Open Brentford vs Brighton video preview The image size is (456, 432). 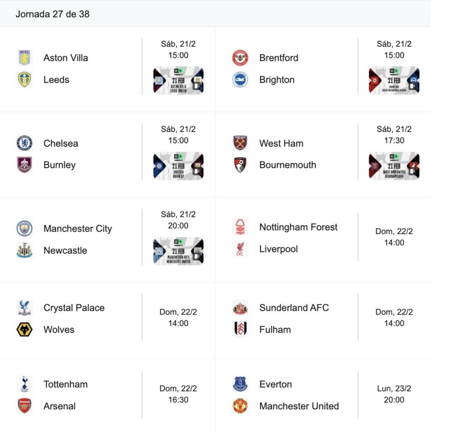pyautogui.click(x=394, y=80)
